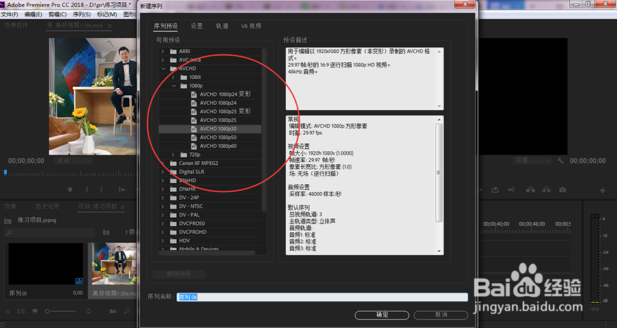The width and height of the screenshot is (617, 328).
Task: Click the 取消 button
Action: tap(441, 315)
